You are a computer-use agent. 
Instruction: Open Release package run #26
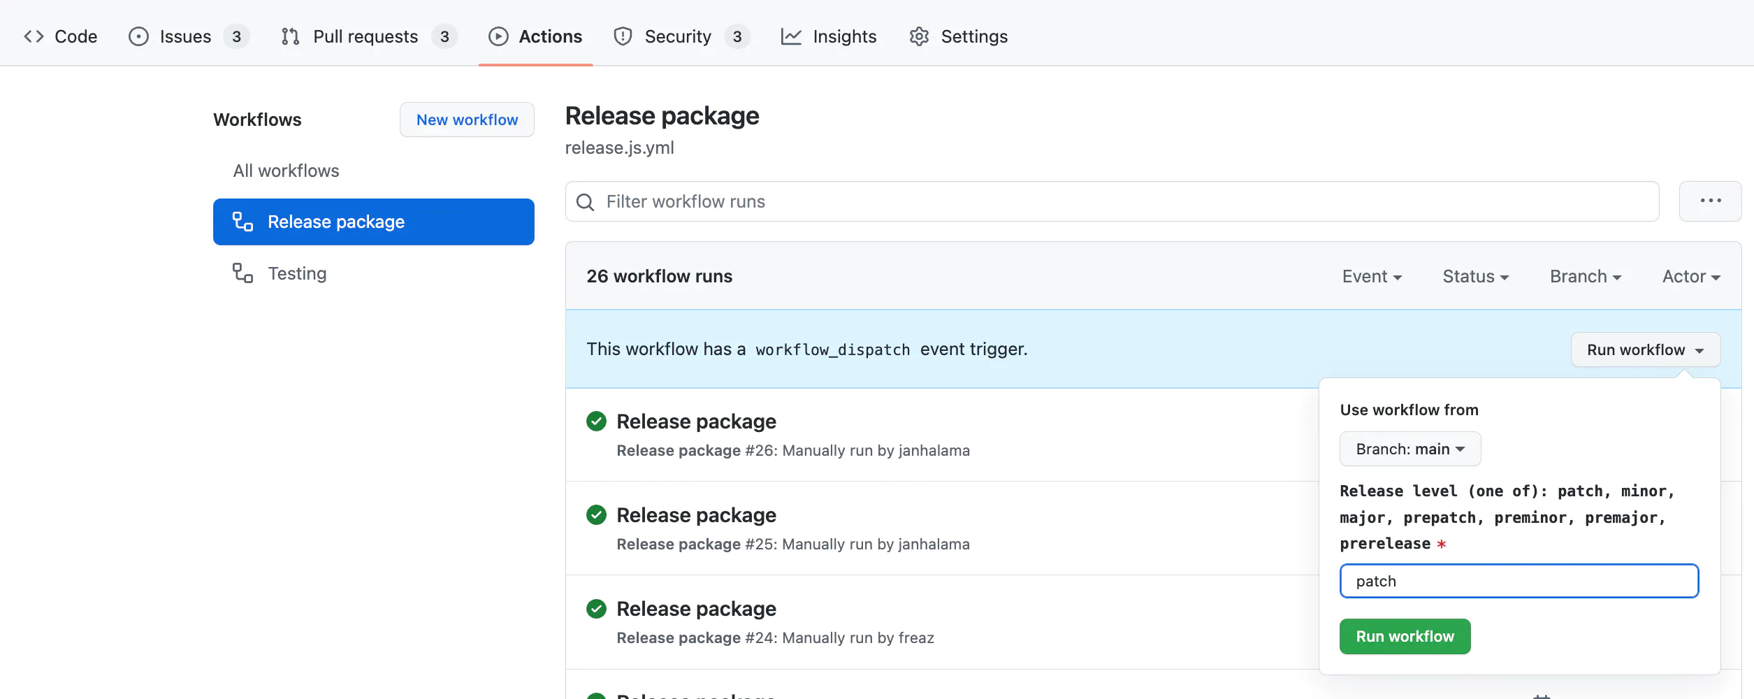tap(696, 421)
